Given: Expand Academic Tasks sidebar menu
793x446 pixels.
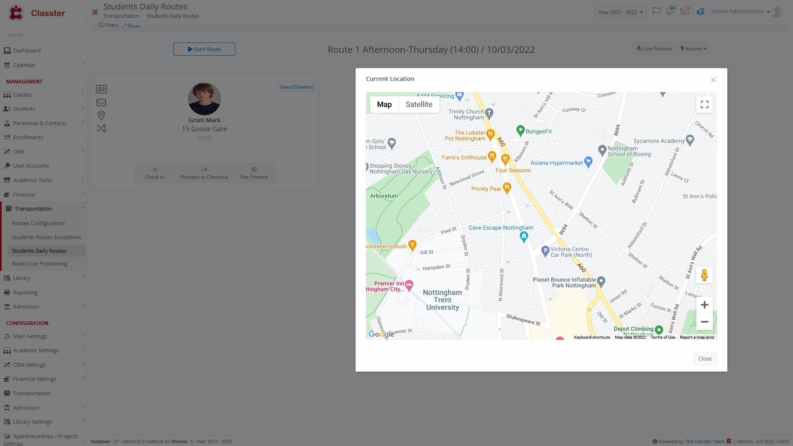Looking at the screenshot, I should [x=43, y=180].
